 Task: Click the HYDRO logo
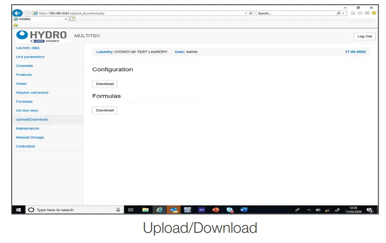tap(41, 36)
